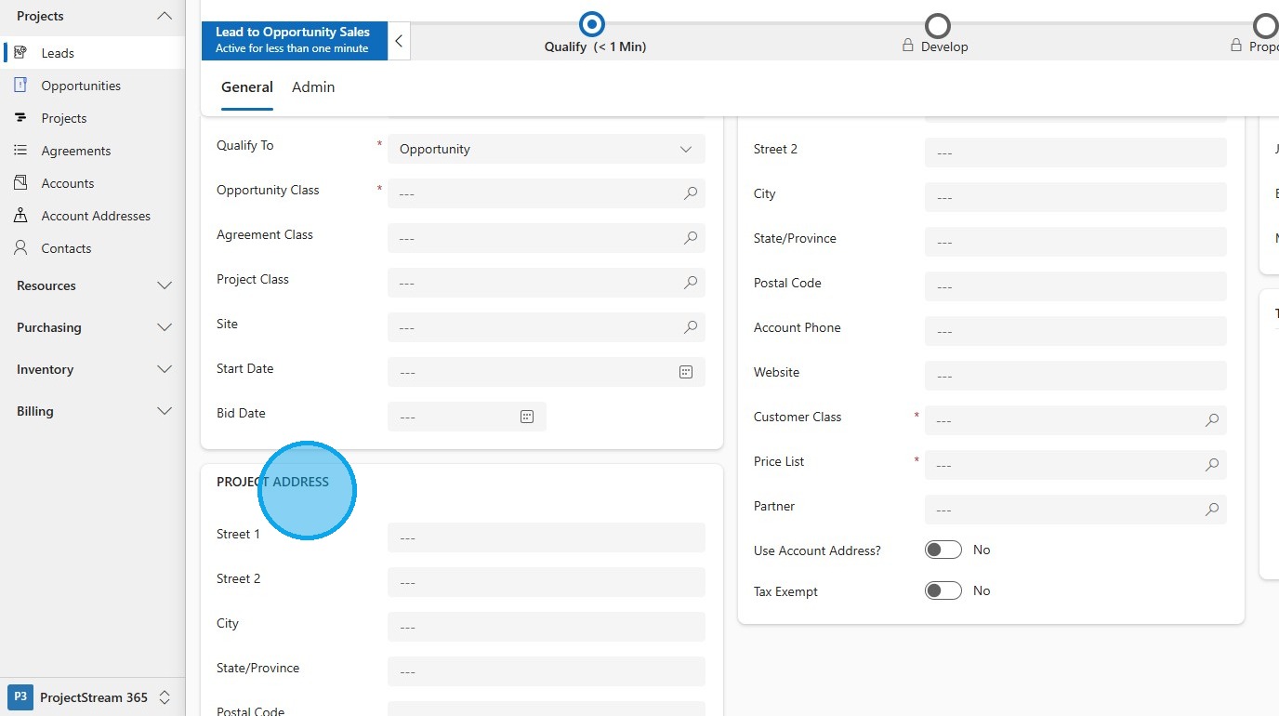Go to Accounts via its icon

pos(20,183)
